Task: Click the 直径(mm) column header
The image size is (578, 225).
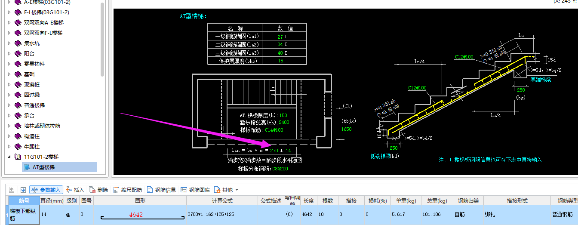Action: pyautogui.click(x=52, y=201)
